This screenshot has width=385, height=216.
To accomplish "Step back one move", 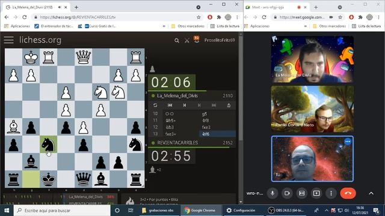I will pos(185,106).
